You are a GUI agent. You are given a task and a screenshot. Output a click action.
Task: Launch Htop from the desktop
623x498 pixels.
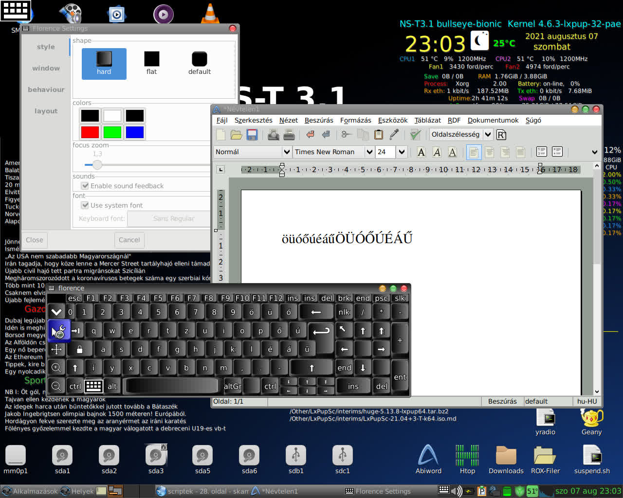click(467, 459)
